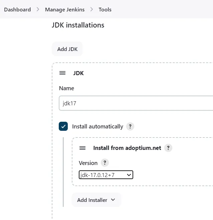213x220 pixels.
Task: Click the Add JDK button
Action: tap(67, 49)
